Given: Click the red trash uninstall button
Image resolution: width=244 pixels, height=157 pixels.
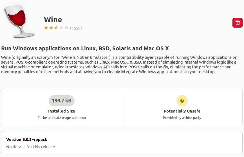Looking at the screenshot, I should [x=237, y=23].
